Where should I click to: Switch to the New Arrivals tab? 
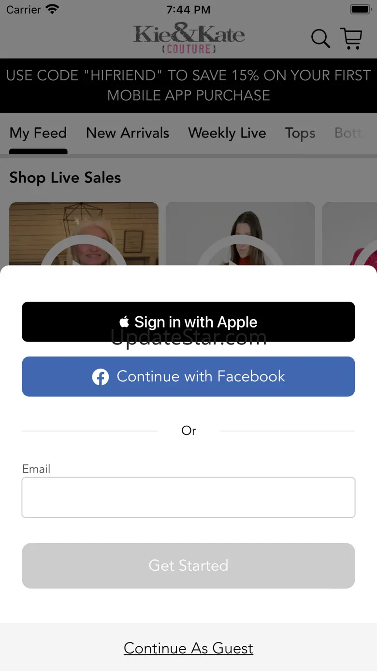(128, 133)
